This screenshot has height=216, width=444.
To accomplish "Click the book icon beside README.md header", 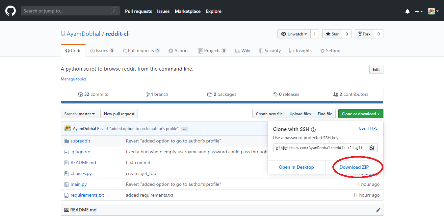I will [x=66, y=210].
